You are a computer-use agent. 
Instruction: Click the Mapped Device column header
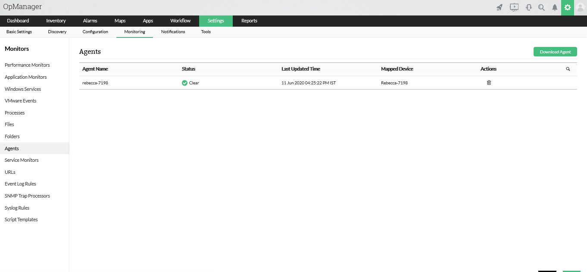(397, 69)
